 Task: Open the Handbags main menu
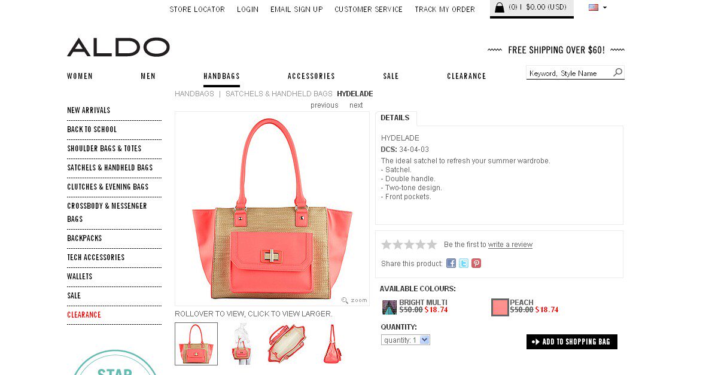coord(221,77)
